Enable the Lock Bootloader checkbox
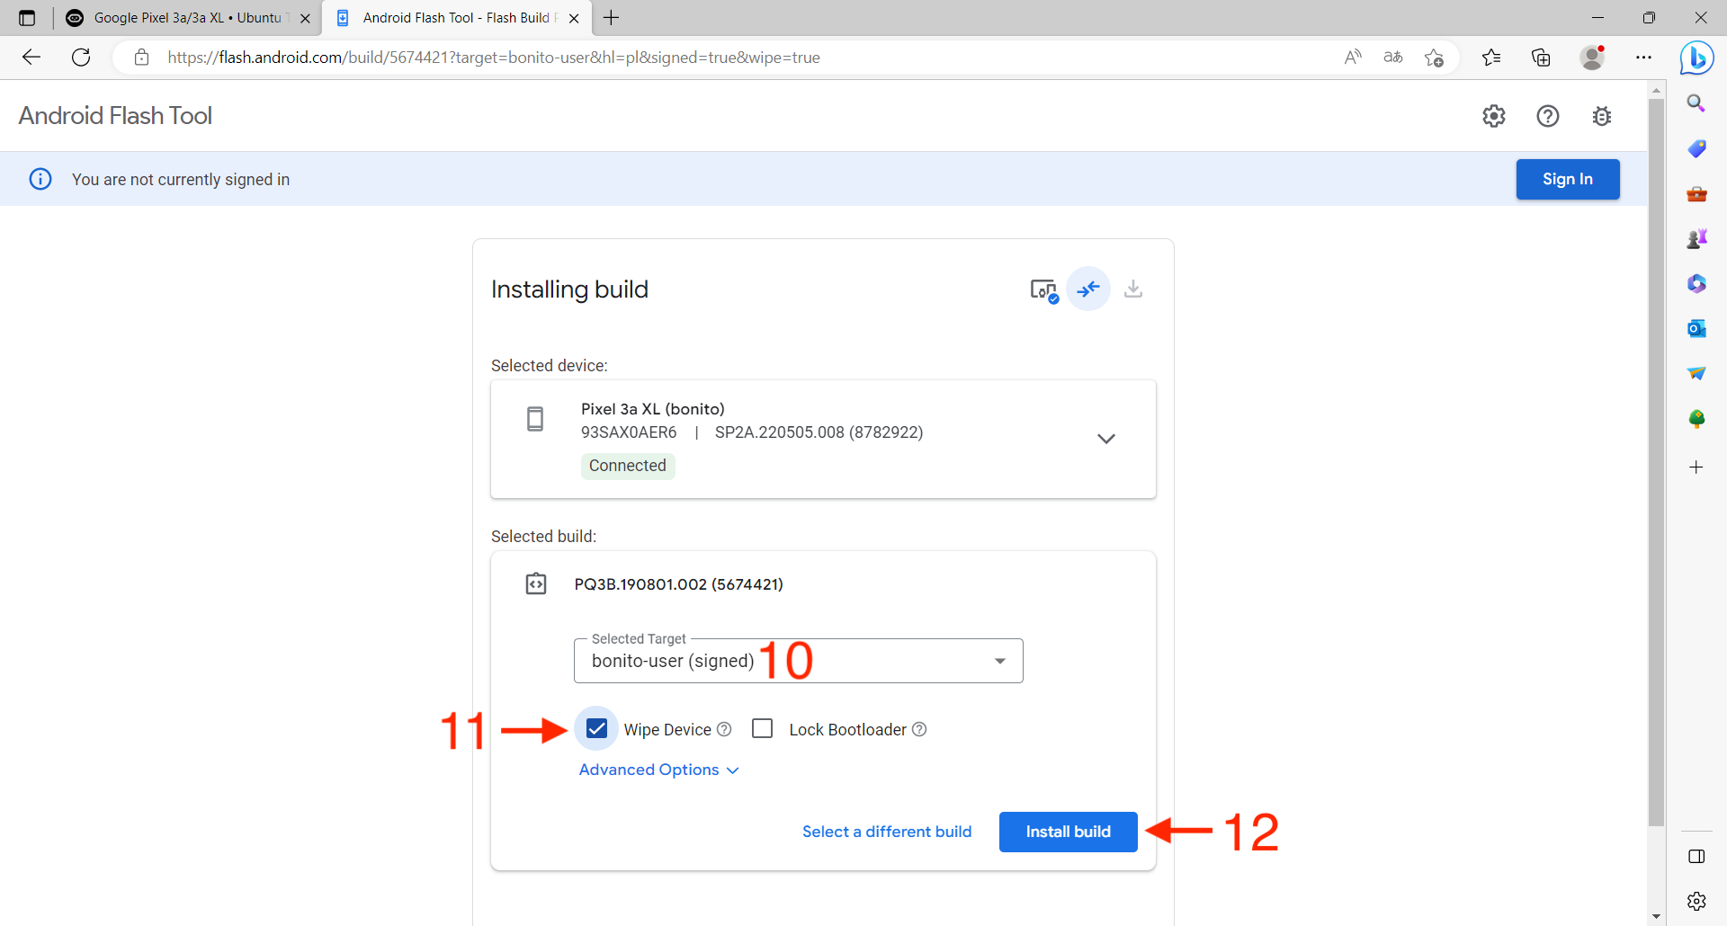1727x926 pixels. [762, 729]
